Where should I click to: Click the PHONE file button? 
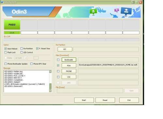[x=69, y=71]
